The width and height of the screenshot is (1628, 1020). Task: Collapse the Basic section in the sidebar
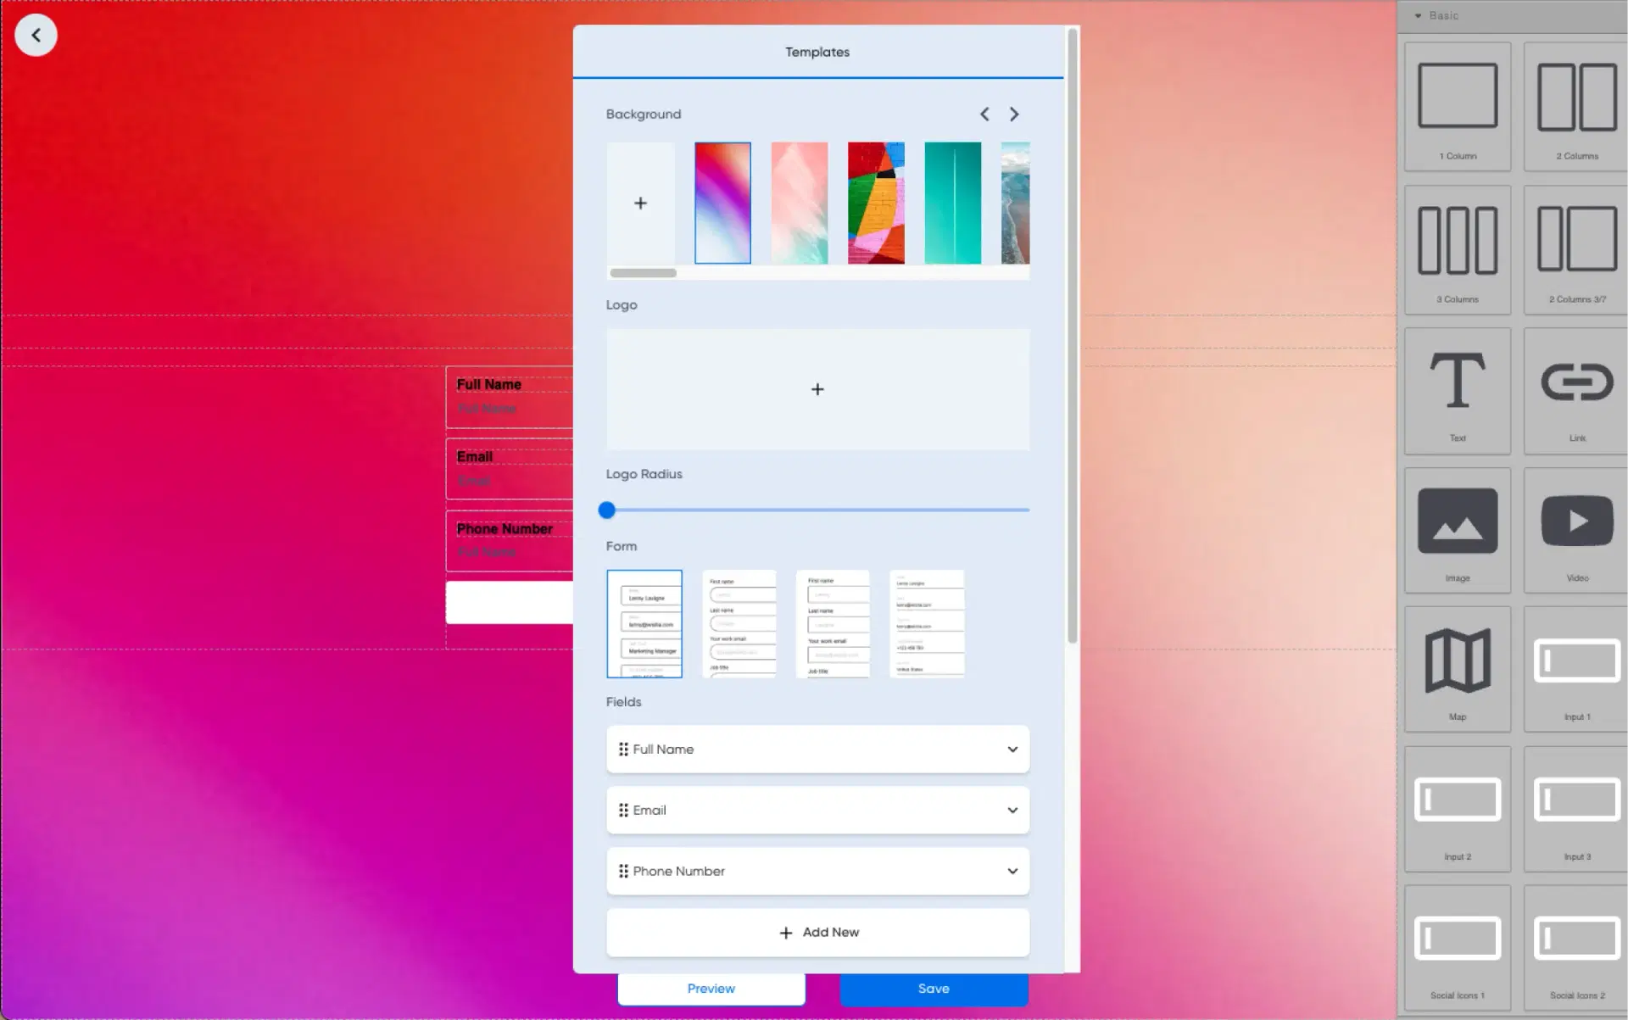tap(1419, 15)
